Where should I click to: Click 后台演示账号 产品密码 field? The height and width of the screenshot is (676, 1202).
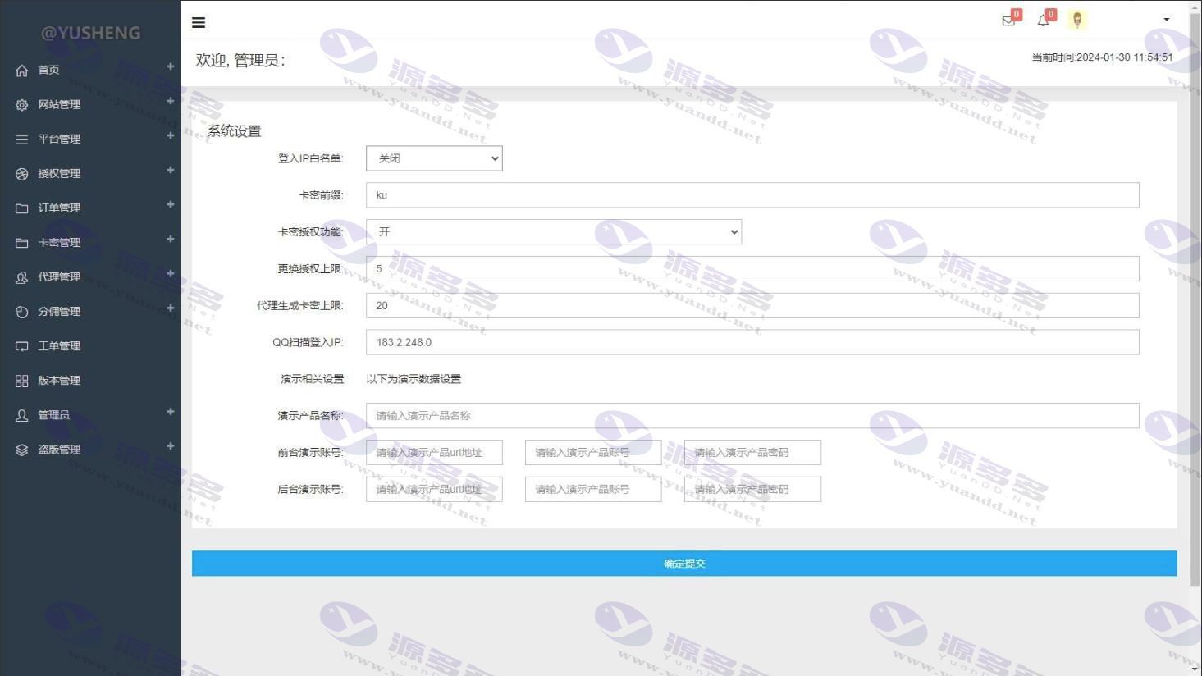click(x=752, y=489)
